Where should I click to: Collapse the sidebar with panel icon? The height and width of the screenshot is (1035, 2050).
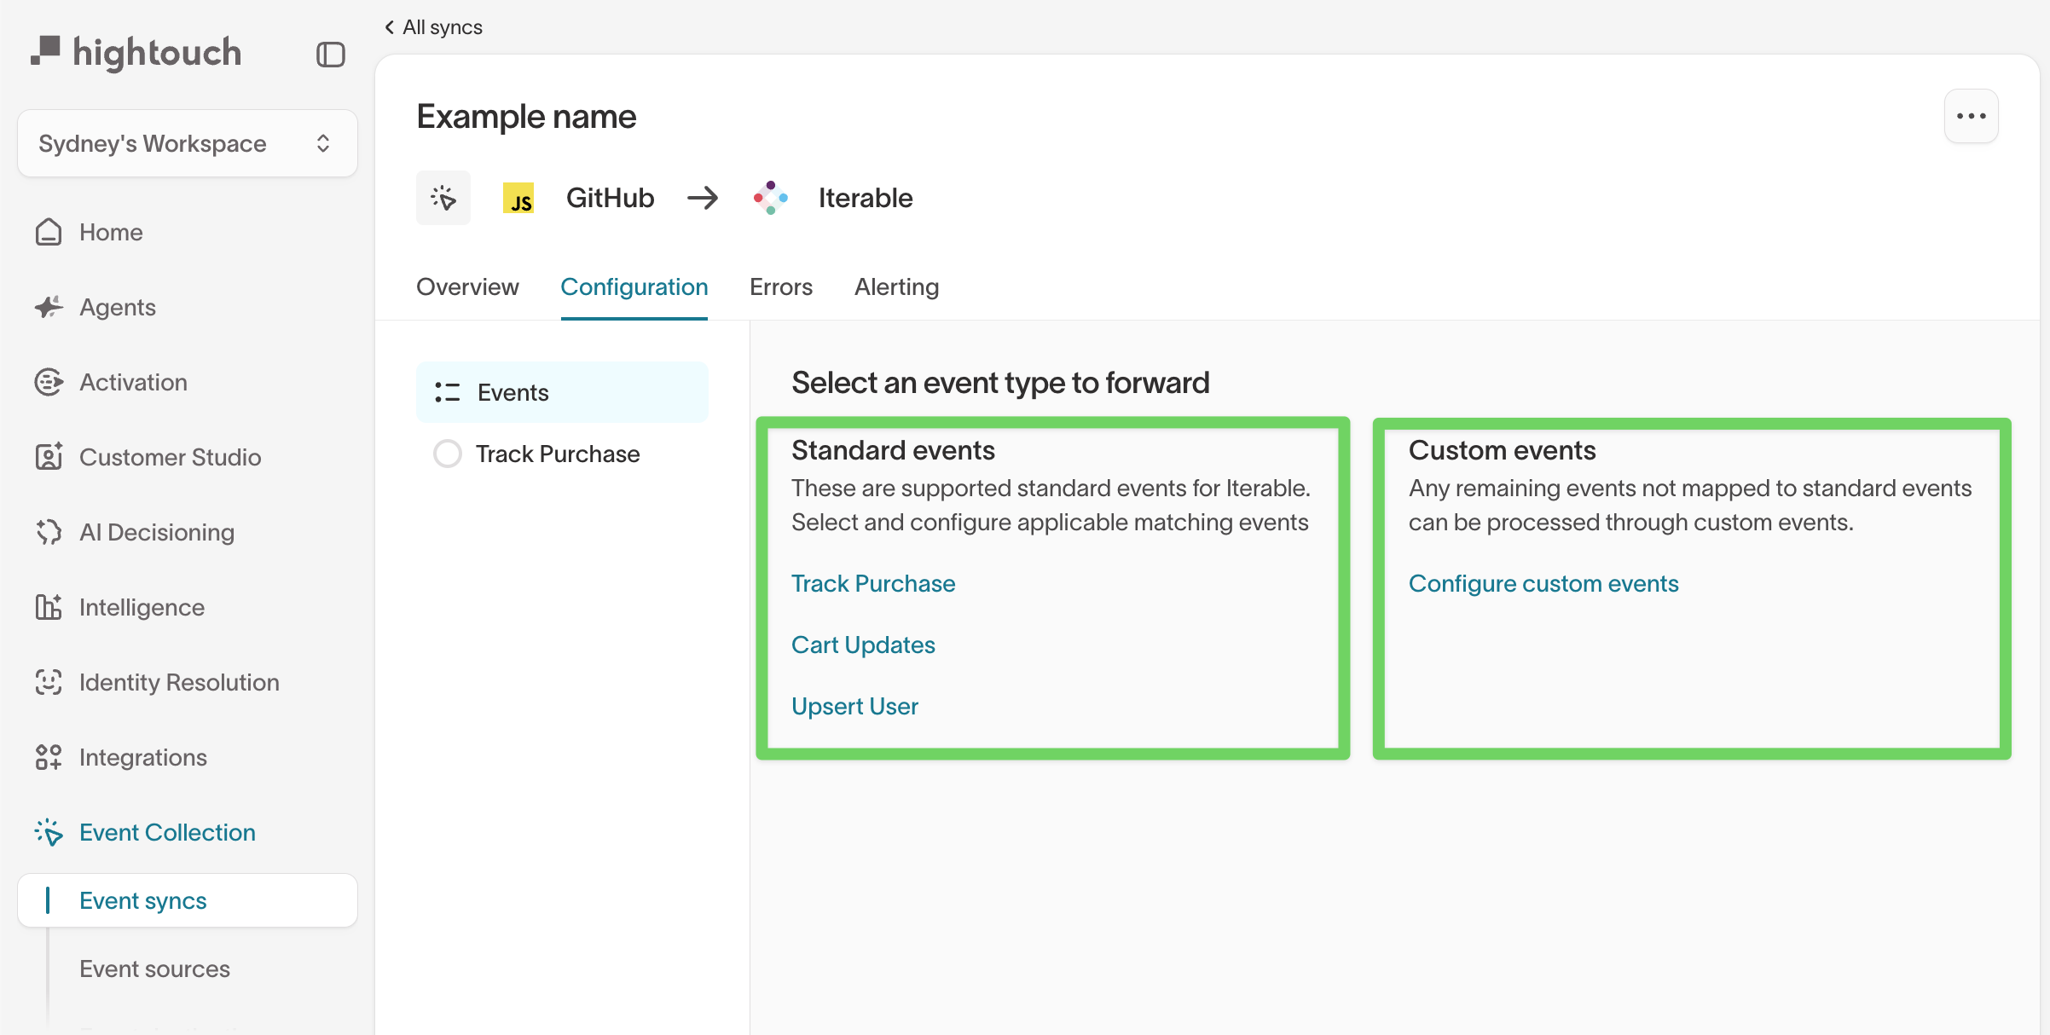[x=330, y=55]
